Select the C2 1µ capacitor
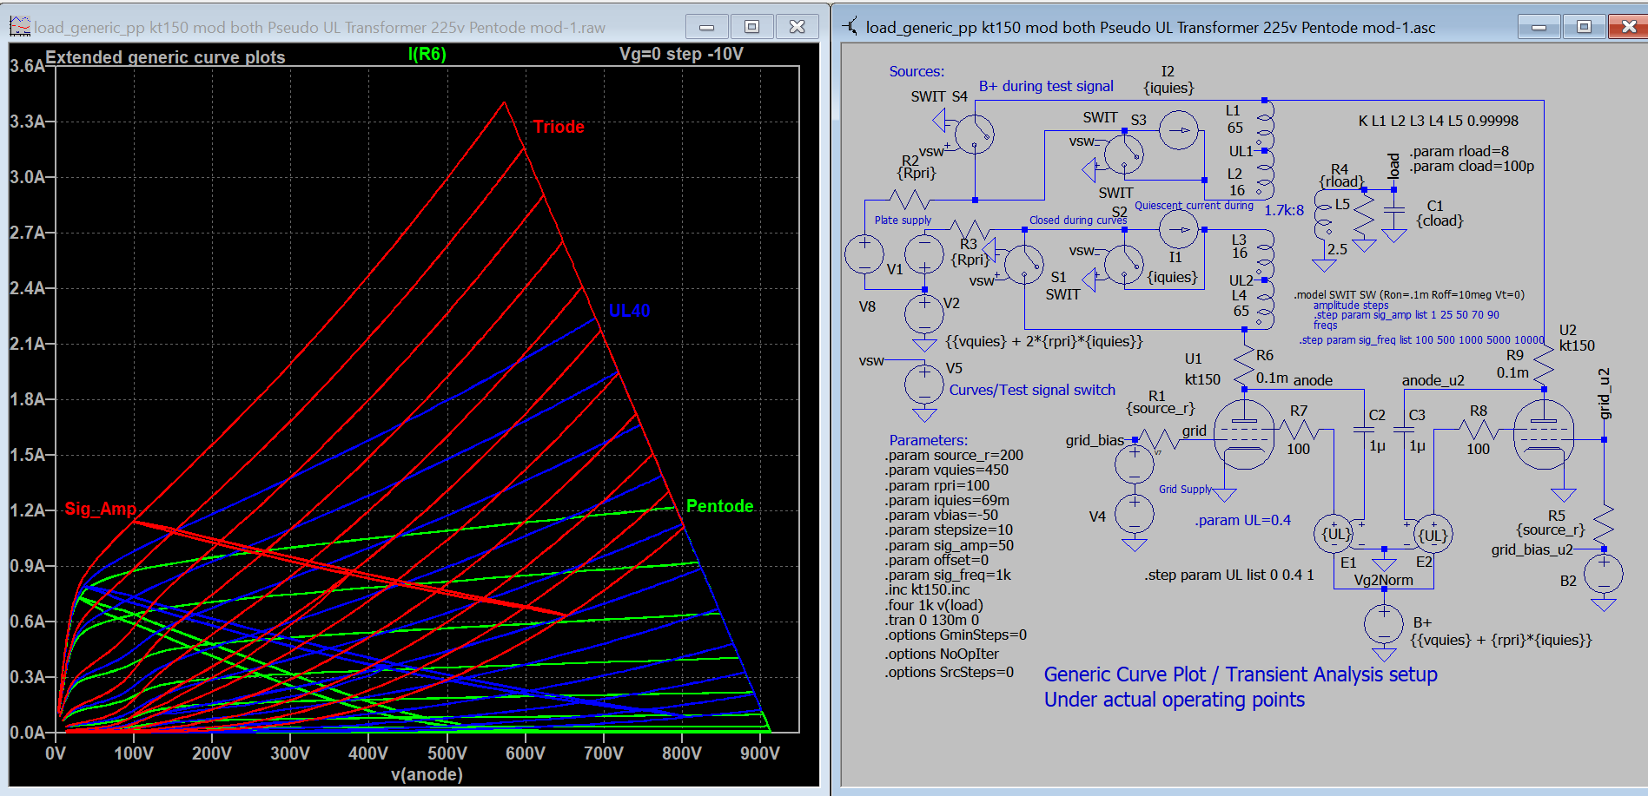 pyautogui.click(x=1363, y=429)
